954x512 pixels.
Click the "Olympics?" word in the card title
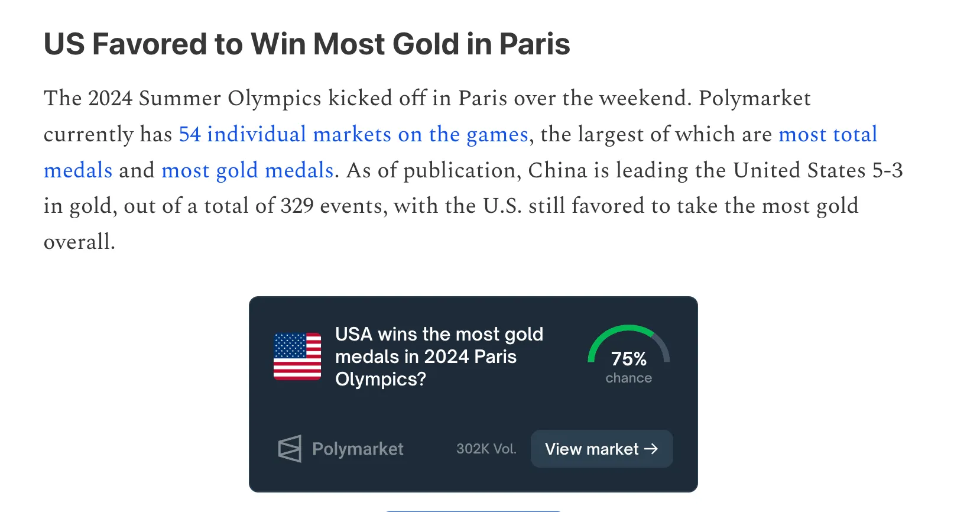(x=380, y=379)
